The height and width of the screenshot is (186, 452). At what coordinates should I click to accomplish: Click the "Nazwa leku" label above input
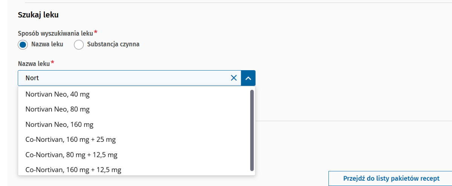(x=34, y=63)
